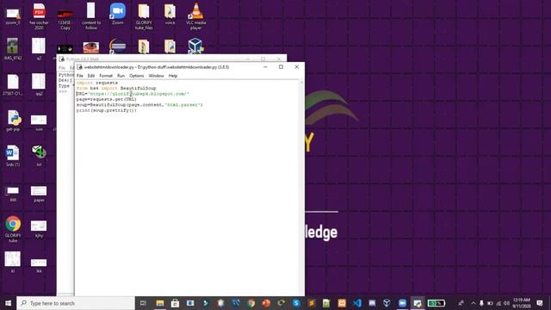551x310 pixels.
Task: Open Zoom from the taskbar
Action: pyautogui.click(x=402, y=303)
